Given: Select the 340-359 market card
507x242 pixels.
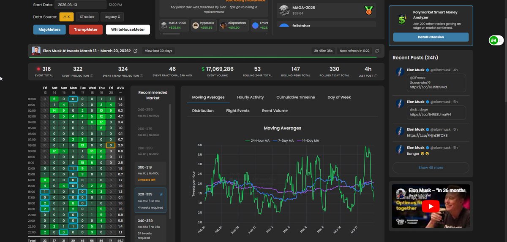Looking at the screenshot, I should coord(150,229).
